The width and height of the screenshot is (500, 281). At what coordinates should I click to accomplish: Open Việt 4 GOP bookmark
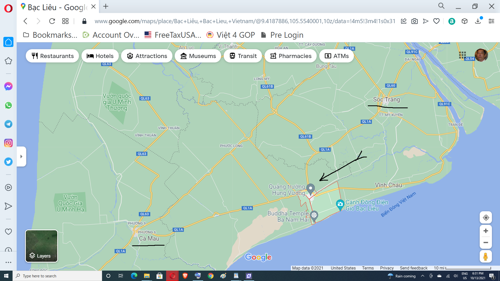[x=231, y=35]
